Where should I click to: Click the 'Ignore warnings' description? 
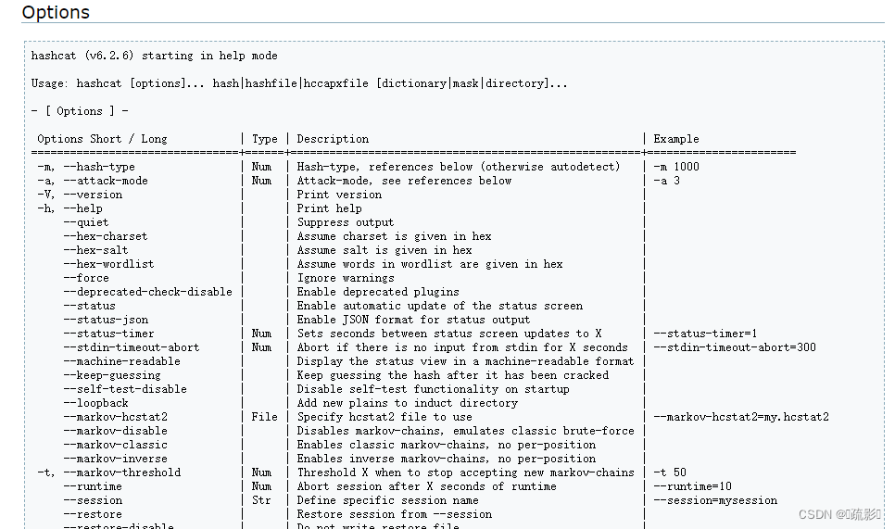click(x=346, y=278)
